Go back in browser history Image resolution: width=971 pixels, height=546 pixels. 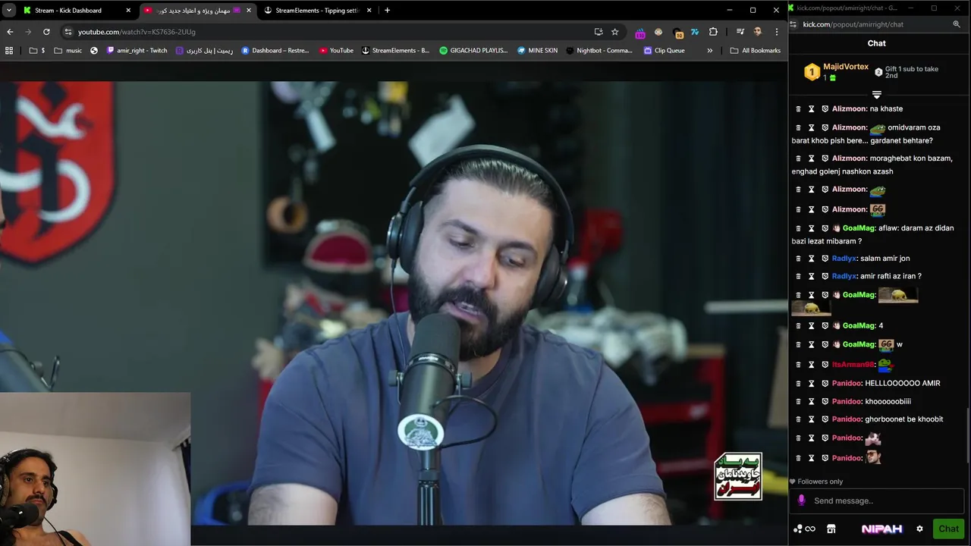(10, 32)
